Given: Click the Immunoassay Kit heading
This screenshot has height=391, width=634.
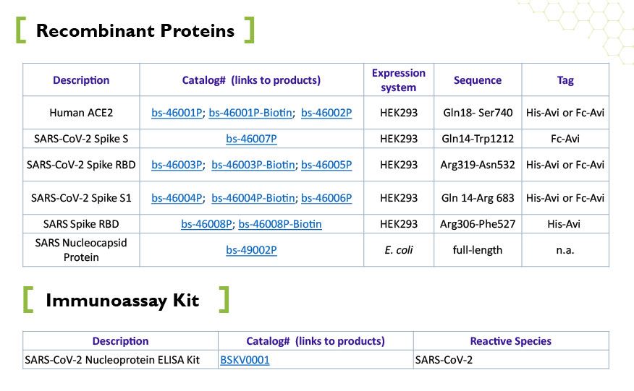Looking at the screenshot, I should click(122, 300).
